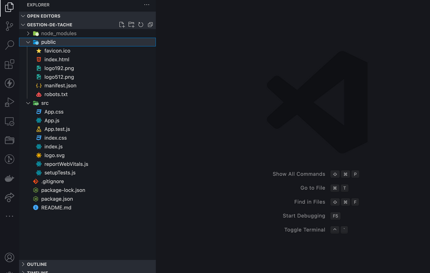This screenshot has height=273, width=430.
Task: Click the lightning bolt icon in activity bar
Action: point(9,83)
